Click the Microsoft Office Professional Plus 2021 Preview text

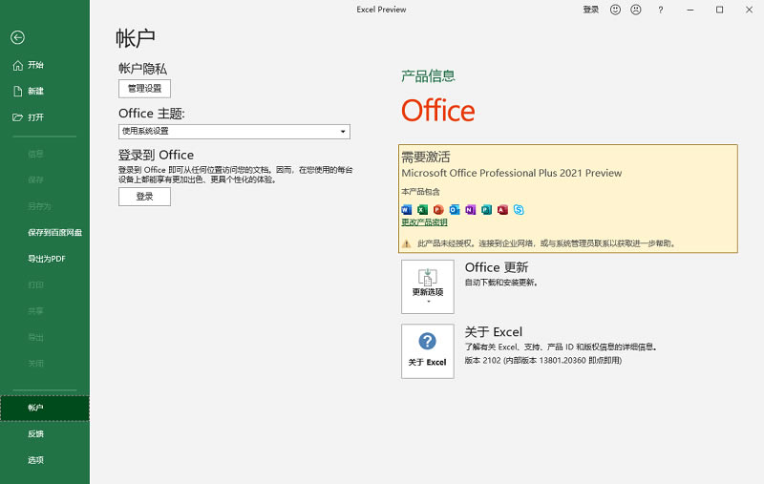click(x=512, y=174)
